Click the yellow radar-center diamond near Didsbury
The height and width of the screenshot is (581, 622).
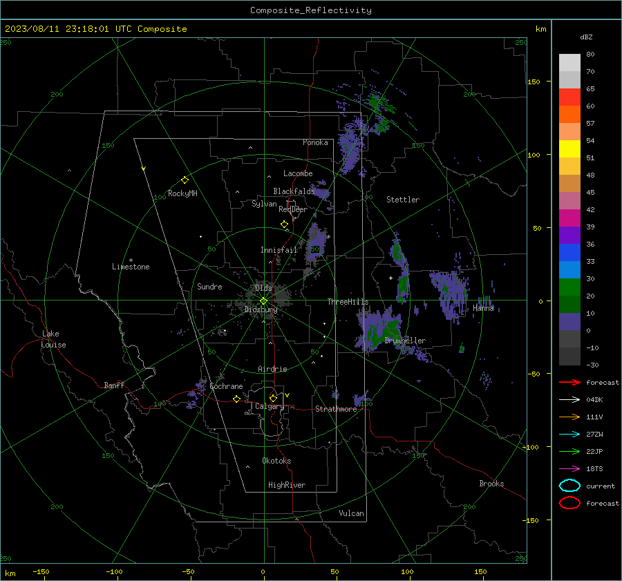tap(263, 301)
